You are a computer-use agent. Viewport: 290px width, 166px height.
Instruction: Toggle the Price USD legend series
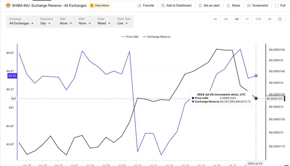coord(130,37)
